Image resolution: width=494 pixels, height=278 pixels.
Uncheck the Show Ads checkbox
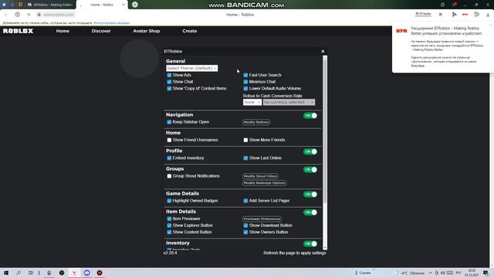(169, 75)
